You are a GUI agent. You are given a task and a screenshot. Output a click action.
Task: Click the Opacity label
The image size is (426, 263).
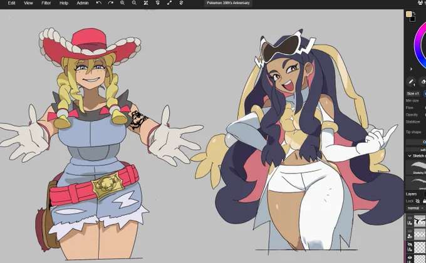point(412,115)
